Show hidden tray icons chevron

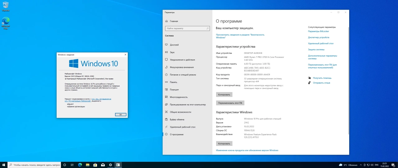tap(361, 165)
